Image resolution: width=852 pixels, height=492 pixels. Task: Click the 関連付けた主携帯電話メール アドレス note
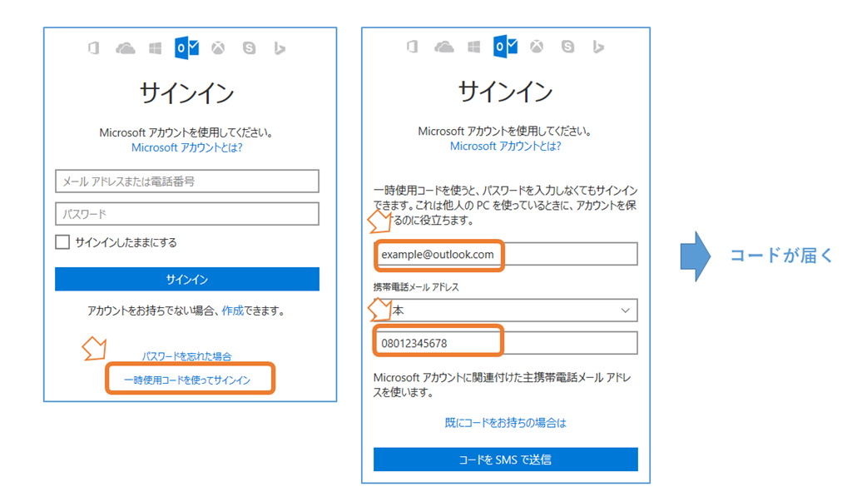pyautogui.click(x=502, y=385)
